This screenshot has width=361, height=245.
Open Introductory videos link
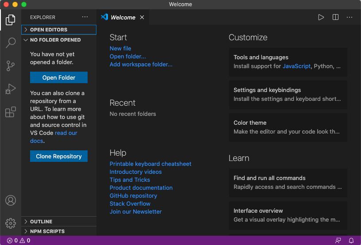[136, 172]
